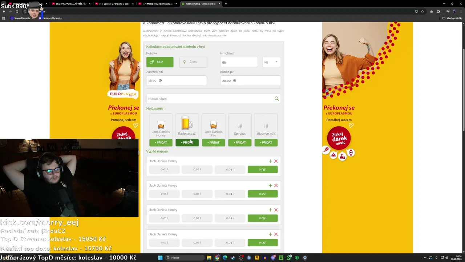Open Microsoft Edge from the taskbar
Viewport: 465px width, 262px height.
(225, 258)
